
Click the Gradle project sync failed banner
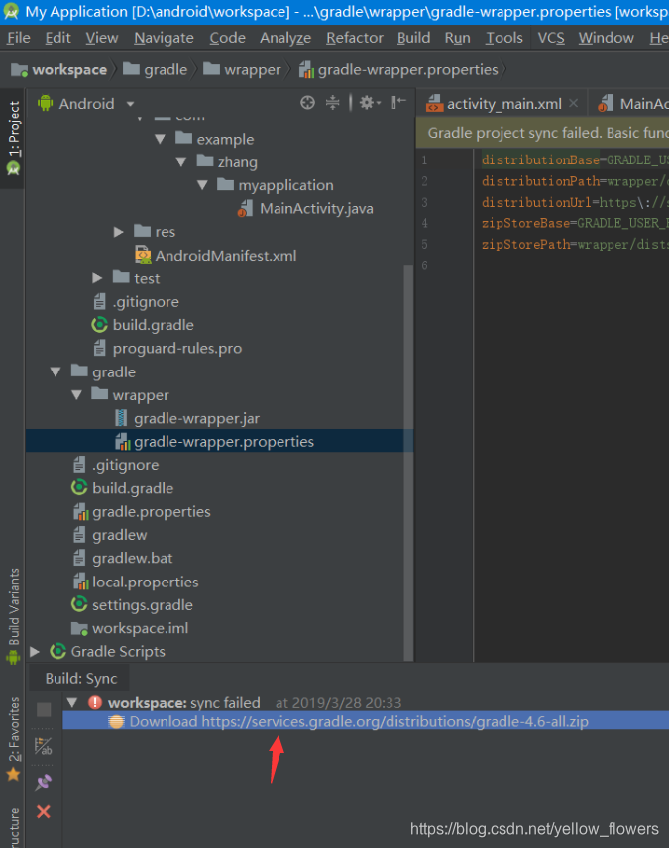pyautogui.click(x=542, y=133)
